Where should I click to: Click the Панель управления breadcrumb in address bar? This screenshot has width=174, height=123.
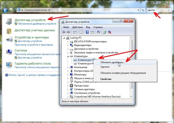(36, 10)
